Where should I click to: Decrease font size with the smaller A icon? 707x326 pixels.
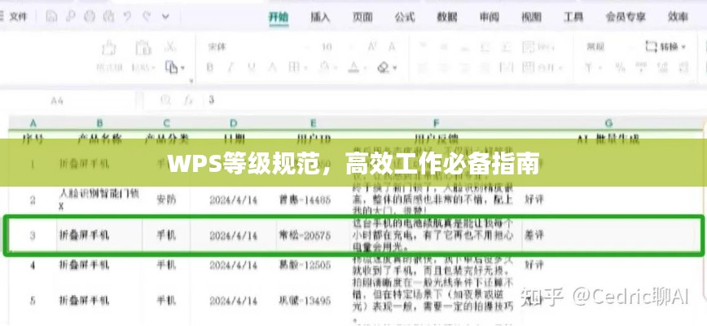(x=392, y=46)
